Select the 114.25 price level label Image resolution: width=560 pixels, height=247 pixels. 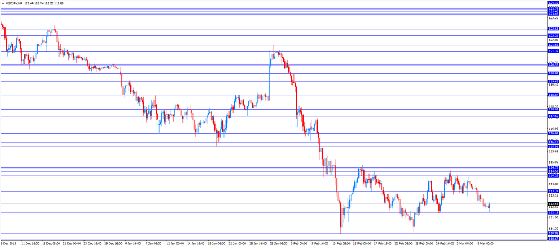[x=553, y=175]
